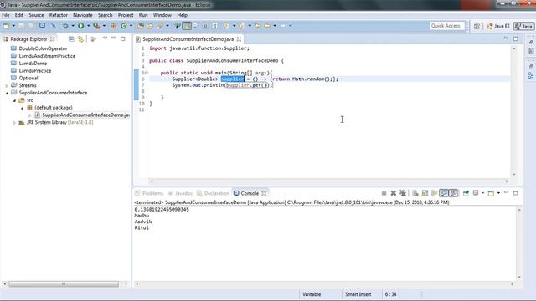The image size is (536, 301).
Task: Click the Clear Console icon
Action: pyautogui.click(x=415, y=193)
